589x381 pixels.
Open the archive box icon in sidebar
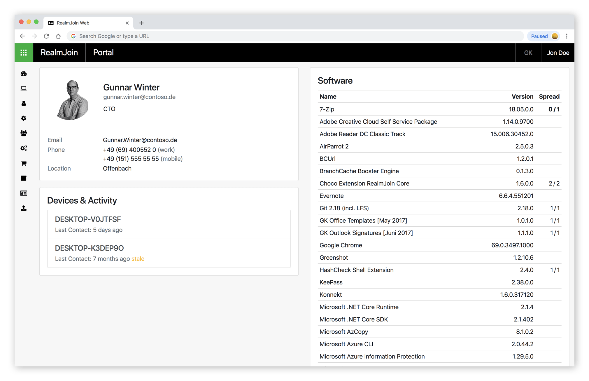pyautogui.click(x=24, y=178)
